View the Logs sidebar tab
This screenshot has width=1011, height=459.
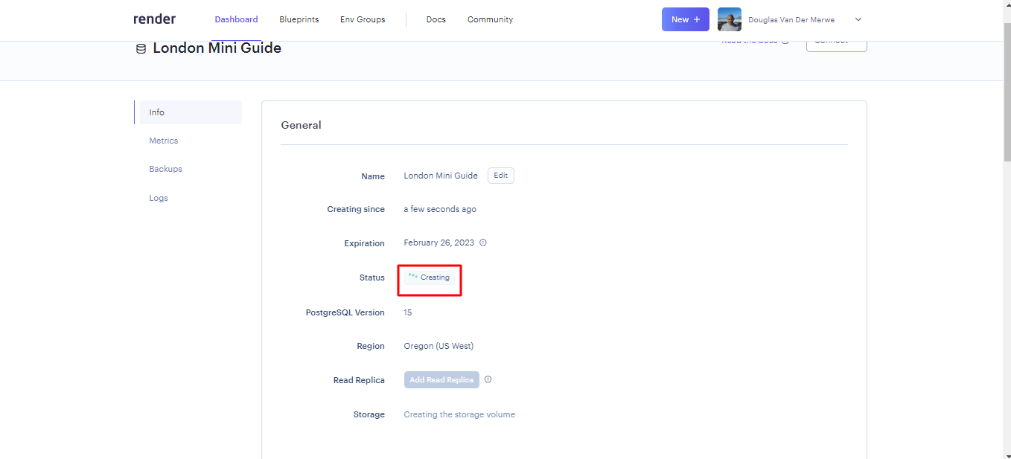(x=159, y=198)
